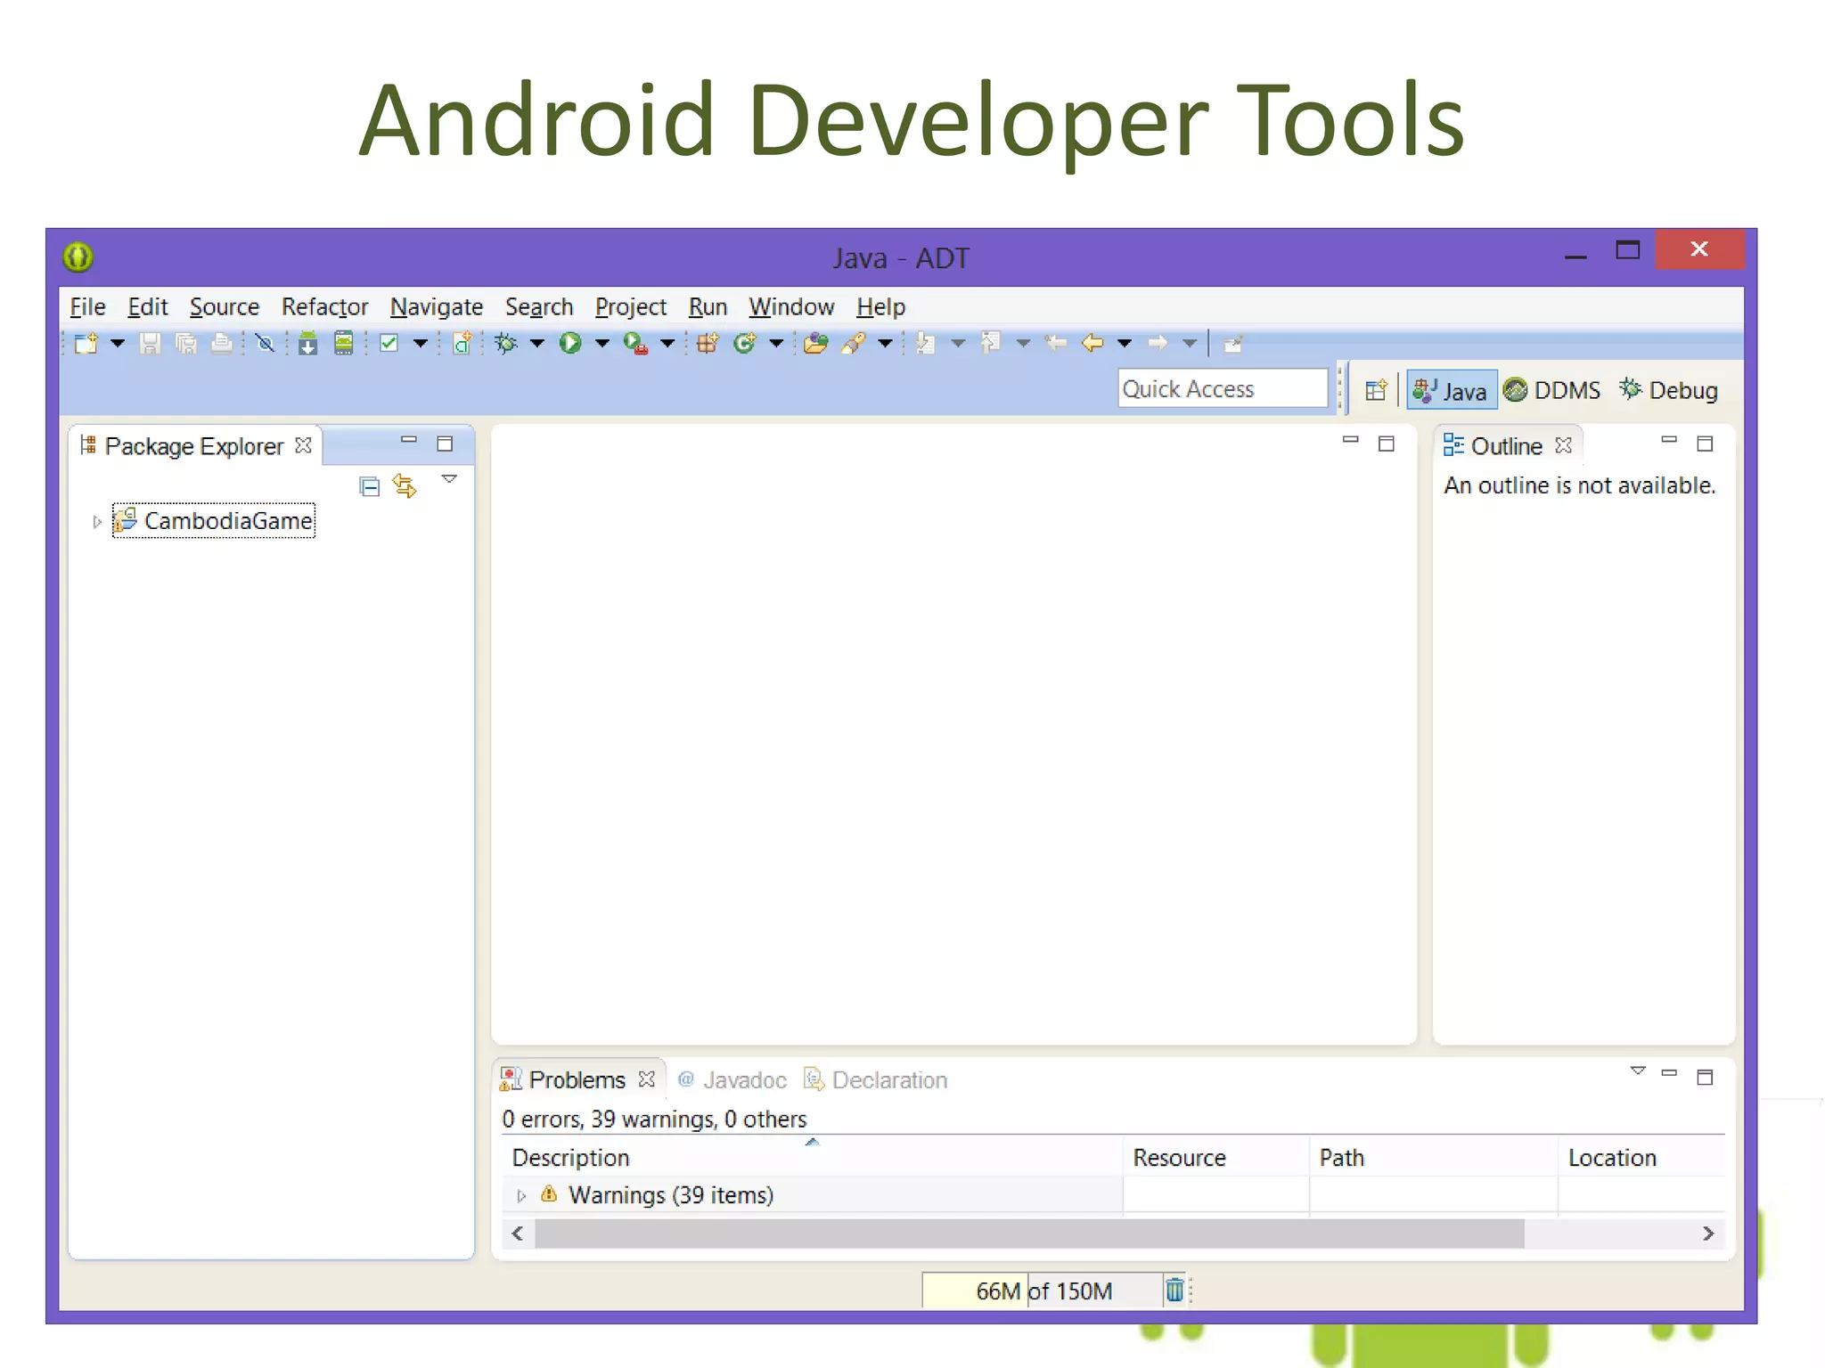Click the Android Lint check icon

389,343
